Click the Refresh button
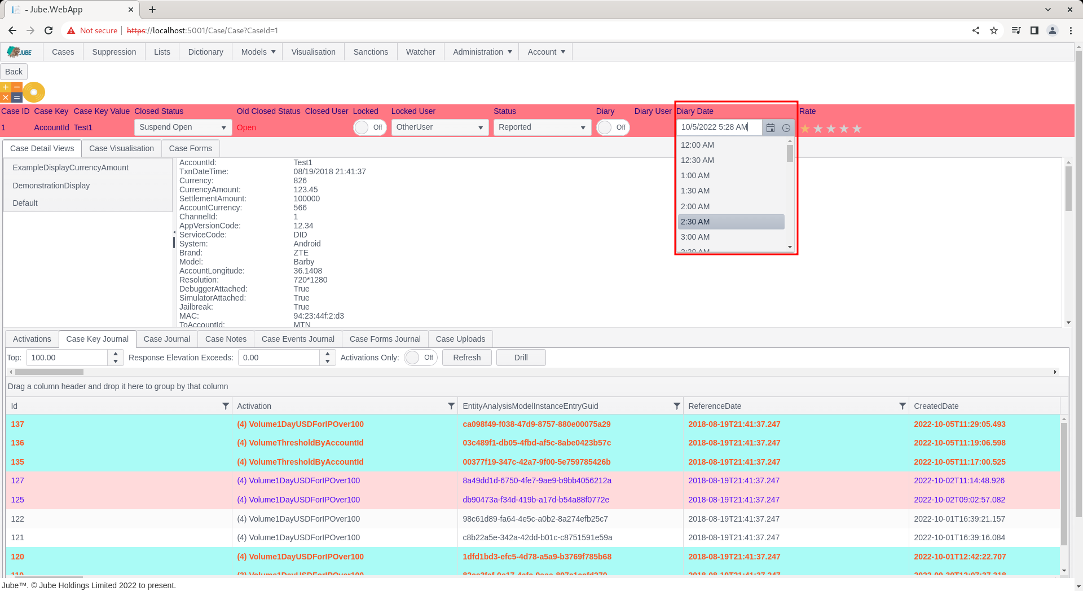Viewport: 1083px width, 591px height. pos(467,358)
